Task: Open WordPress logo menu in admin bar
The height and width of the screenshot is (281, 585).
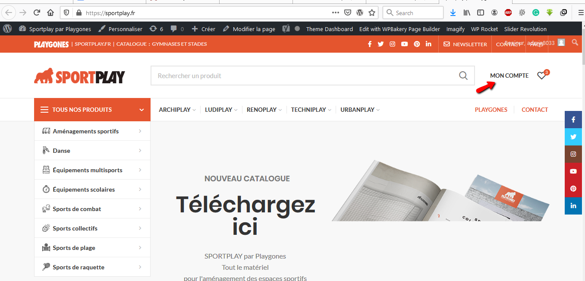Action: [7, 29]
